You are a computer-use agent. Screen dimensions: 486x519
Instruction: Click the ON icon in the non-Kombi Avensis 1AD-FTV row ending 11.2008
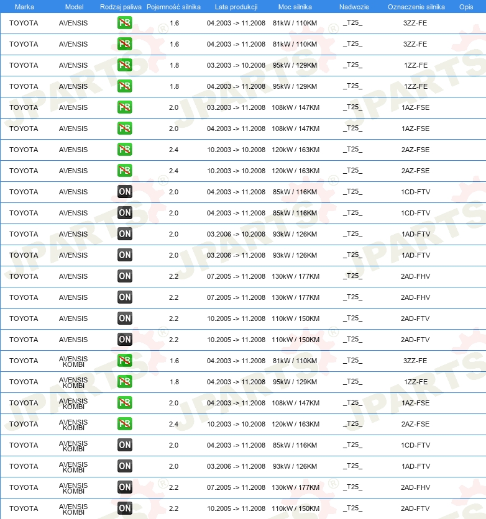(x=124, y=255)
